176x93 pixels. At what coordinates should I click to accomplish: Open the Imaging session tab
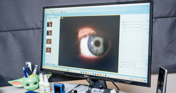(50, 16)
